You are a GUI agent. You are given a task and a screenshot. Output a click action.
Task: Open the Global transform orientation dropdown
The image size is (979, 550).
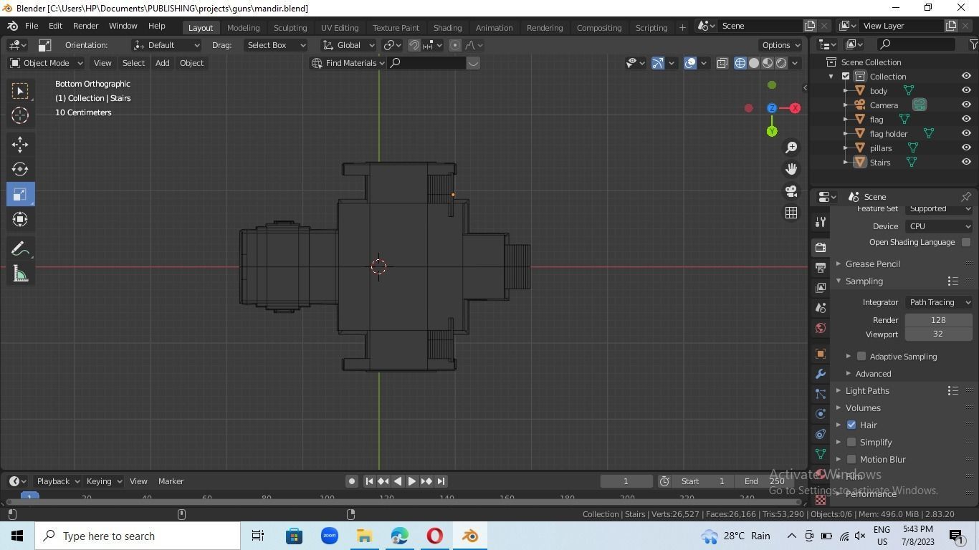tap(348, 45)
